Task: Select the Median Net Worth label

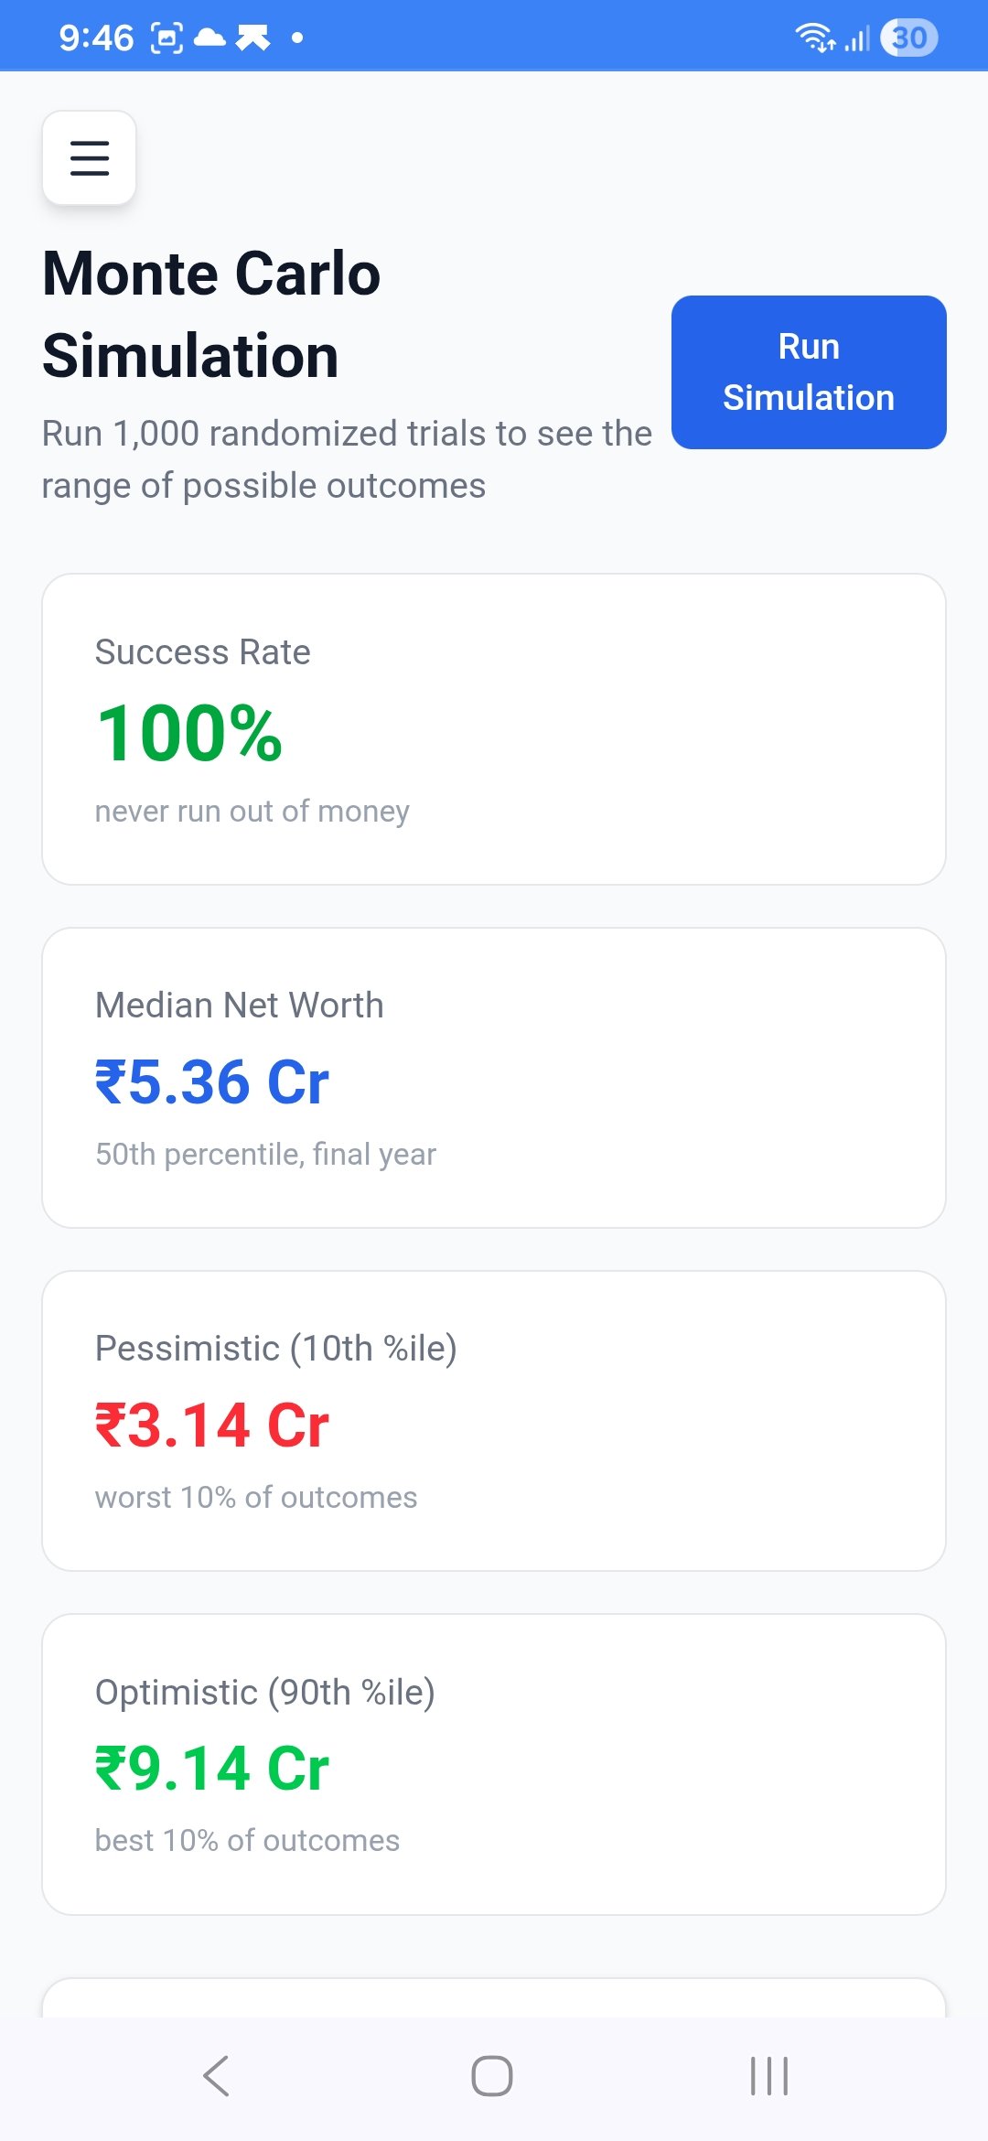Action: point(240,1005)
